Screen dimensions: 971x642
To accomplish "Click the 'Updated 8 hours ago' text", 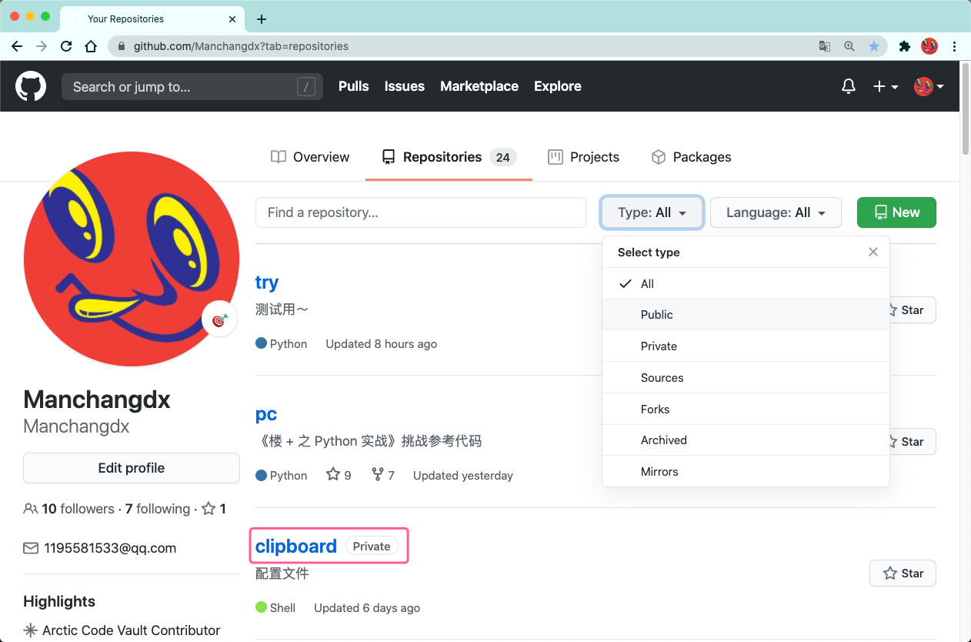I will click(x=381, y=343).
